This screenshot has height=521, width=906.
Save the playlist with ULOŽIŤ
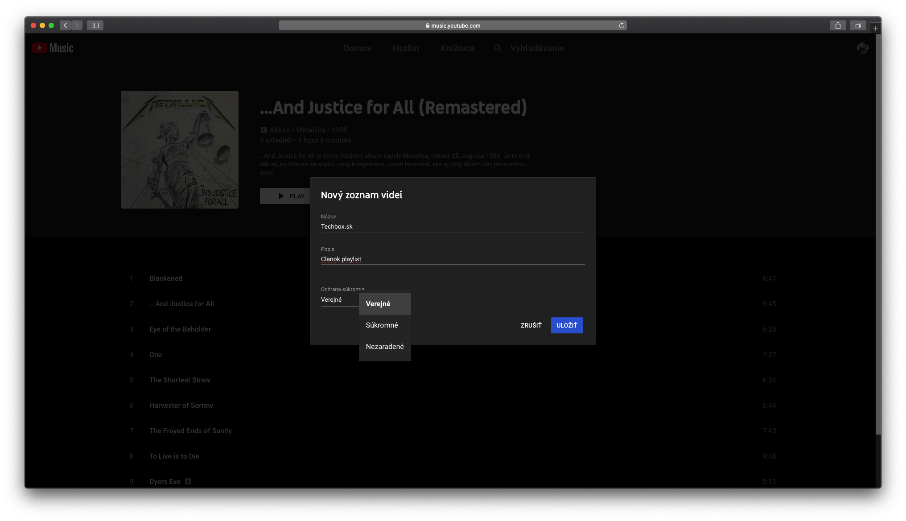pyautogui.click(x=567, y=325)
